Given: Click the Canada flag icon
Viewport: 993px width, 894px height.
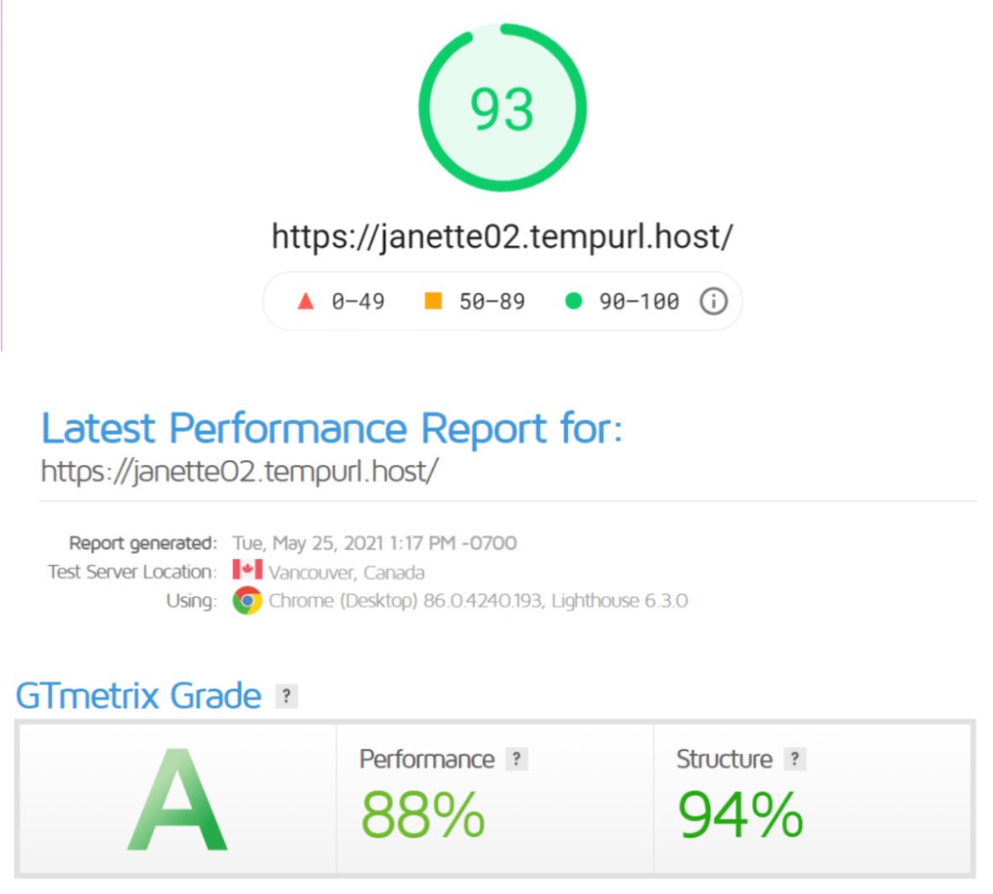Looking at the screenshot, I should pos(247,570).
